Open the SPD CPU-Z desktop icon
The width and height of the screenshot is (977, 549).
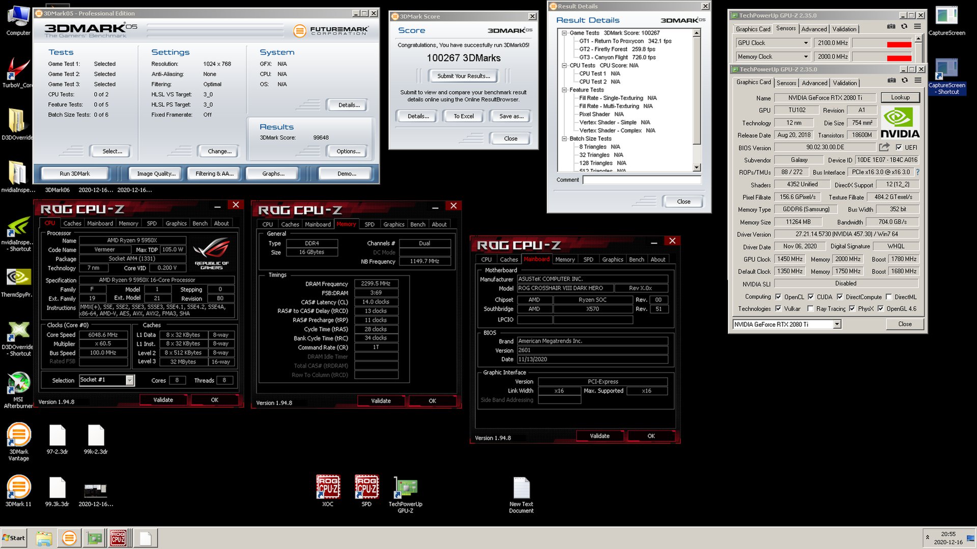click(x=366, y=491)
